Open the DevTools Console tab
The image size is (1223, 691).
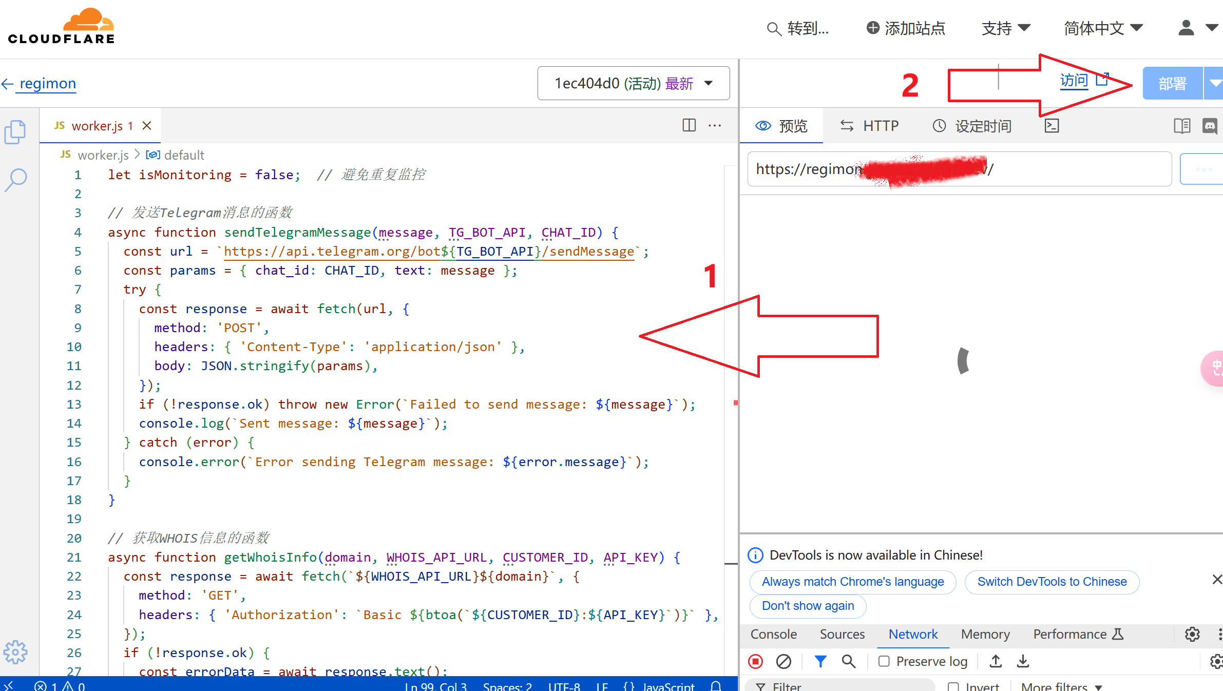pos(774,635)
